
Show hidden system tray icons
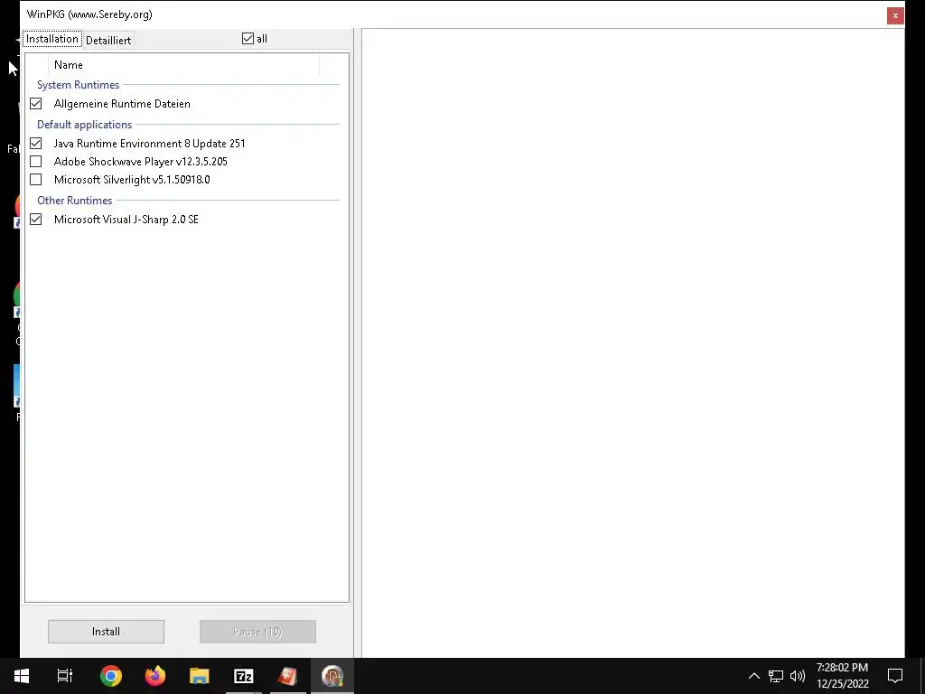754,676
